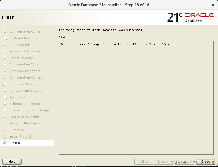The width and height of the screenshot is (218, 167).
Task: Click the Install Product step bullet icon
Action: (x=5, y=136)
